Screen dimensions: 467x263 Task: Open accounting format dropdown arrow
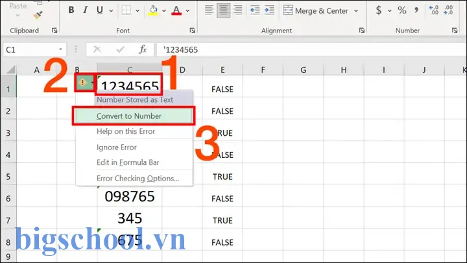tap(390, 11)
